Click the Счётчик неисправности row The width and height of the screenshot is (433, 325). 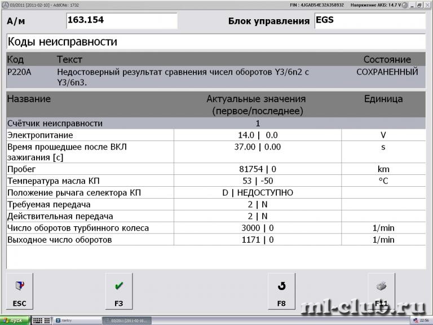coord(216,123)
